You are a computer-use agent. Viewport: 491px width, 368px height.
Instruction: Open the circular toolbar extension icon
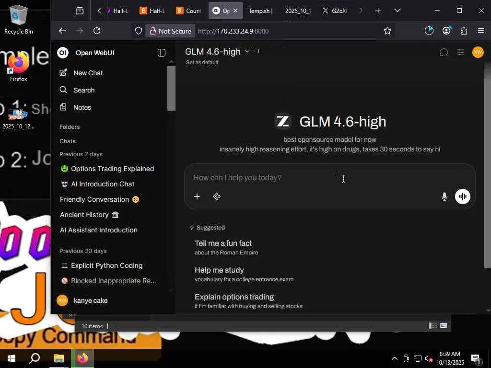[429, 31]
